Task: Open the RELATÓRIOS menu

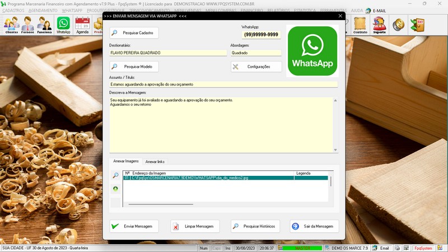Action: coord(278,11)
